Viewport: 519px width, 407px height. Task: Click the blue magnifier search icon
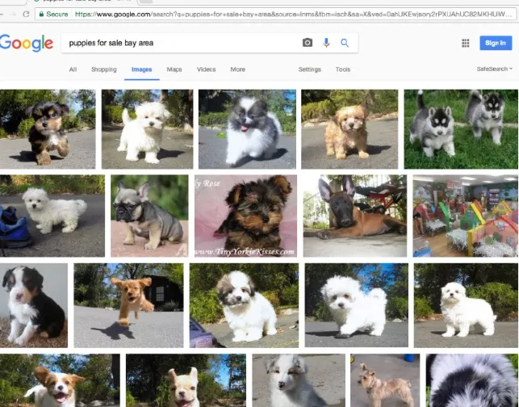(x=345, y=43)
